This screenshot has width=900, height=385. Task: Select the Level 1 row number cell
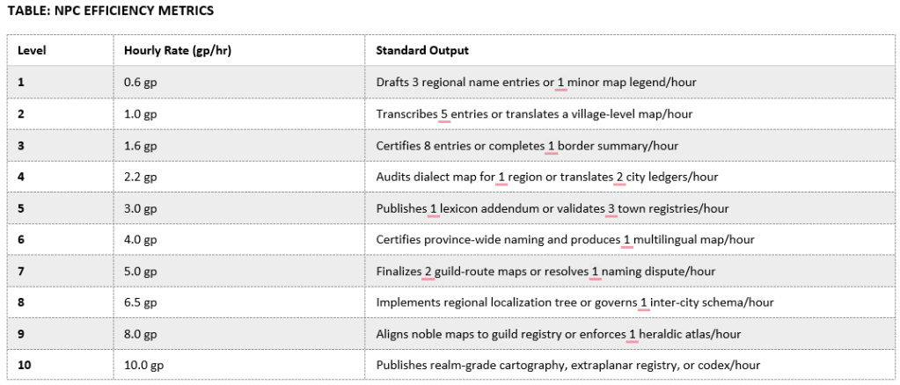click(x=22, y=82)
